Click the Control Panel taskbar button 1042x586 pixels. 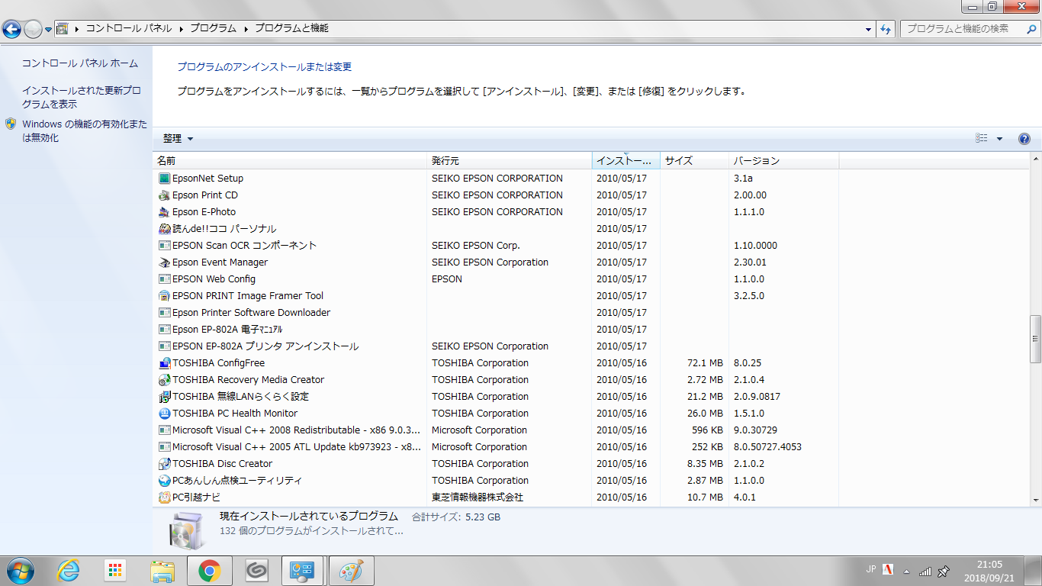[304, 570]
